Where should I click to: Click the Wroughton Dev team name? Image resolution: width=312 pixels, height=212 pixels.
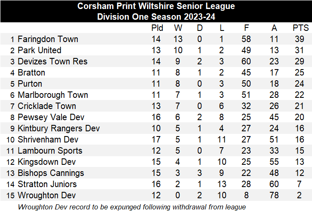[x=47, y=195]
